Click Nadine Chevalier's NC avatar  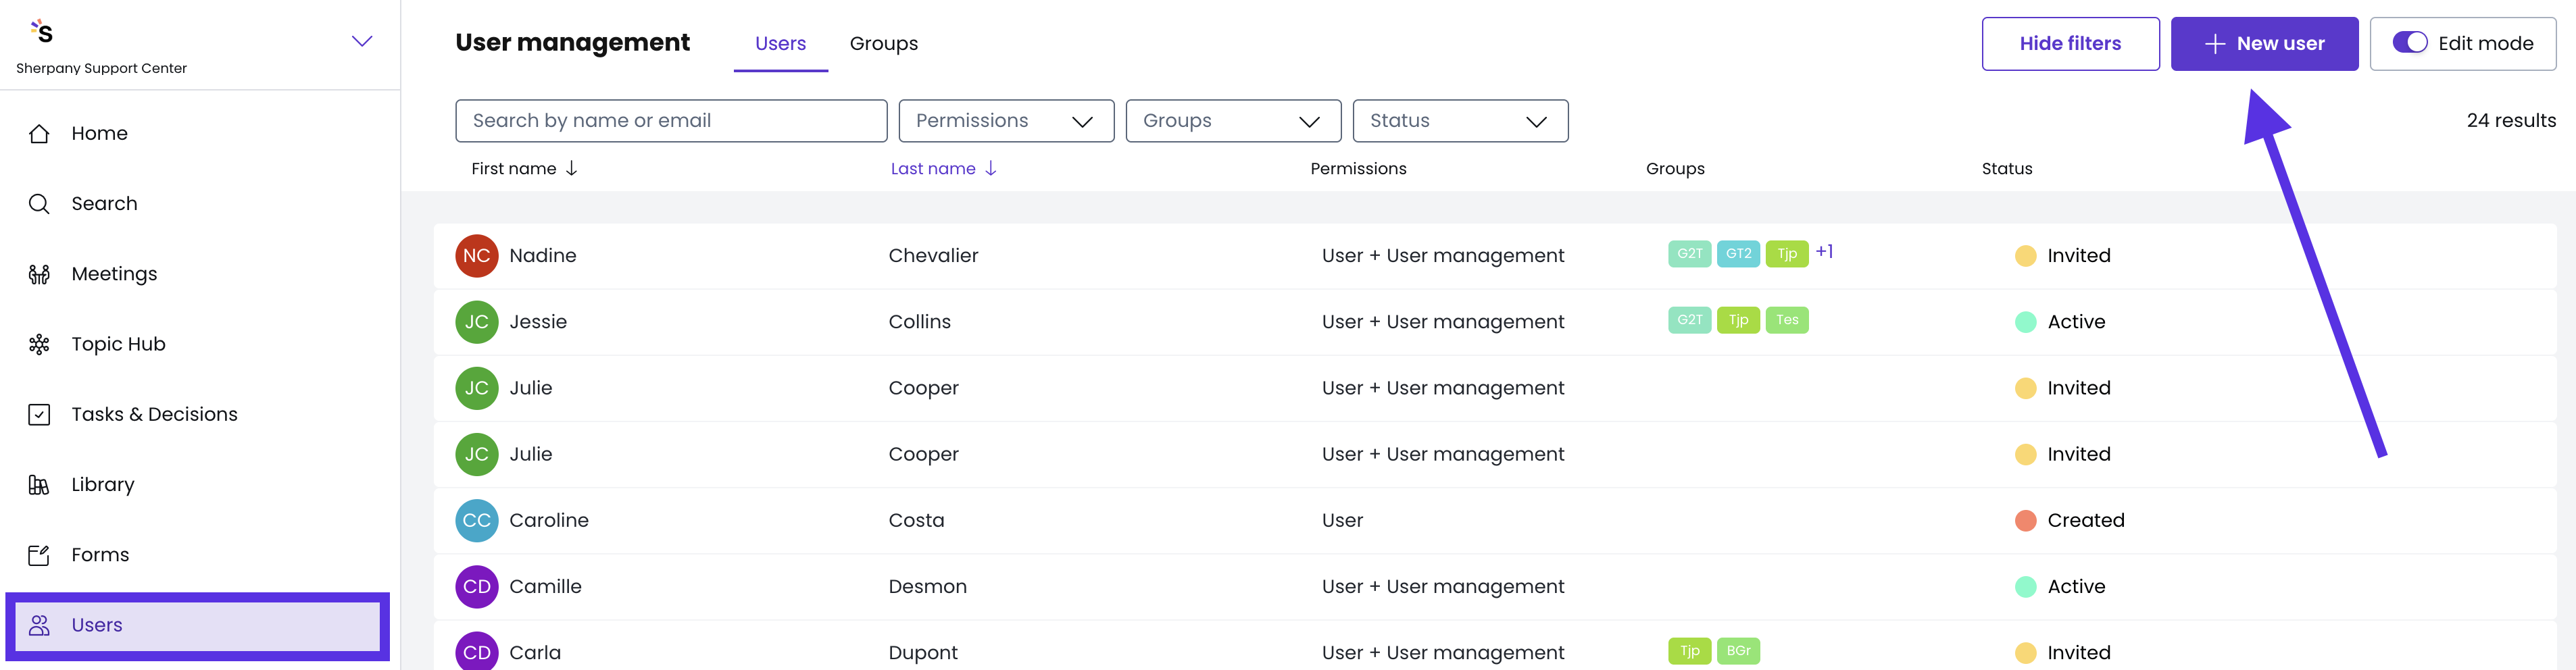476,256
